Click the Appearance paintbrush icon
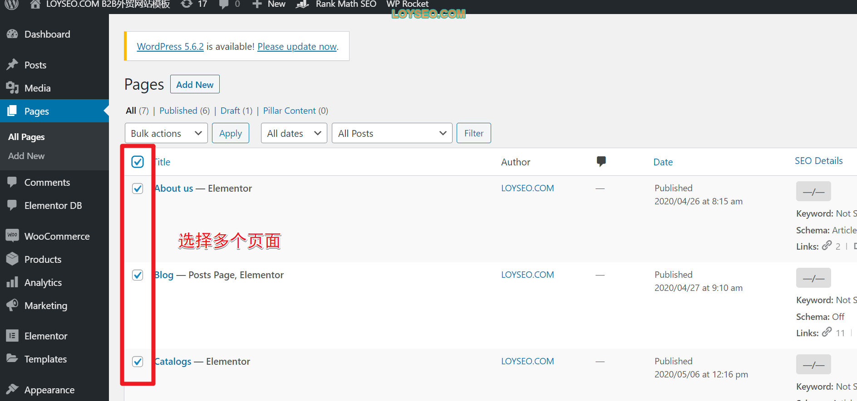Screen dimensions: 857x401 pyautogui.click(x=12, y=389)
